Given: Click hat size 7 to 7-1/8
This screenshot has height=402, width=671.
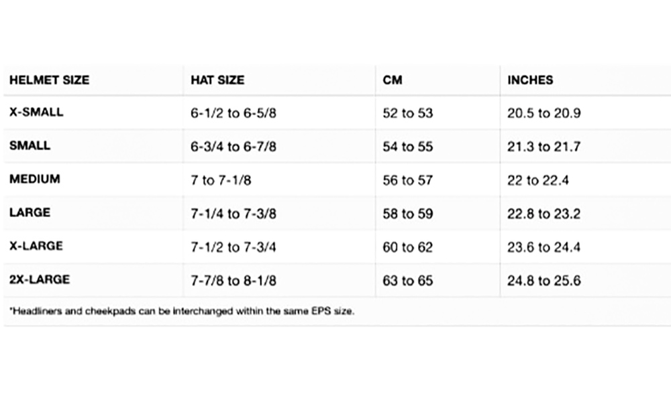Looking at the screenshot, I should (x=221, y=180).
